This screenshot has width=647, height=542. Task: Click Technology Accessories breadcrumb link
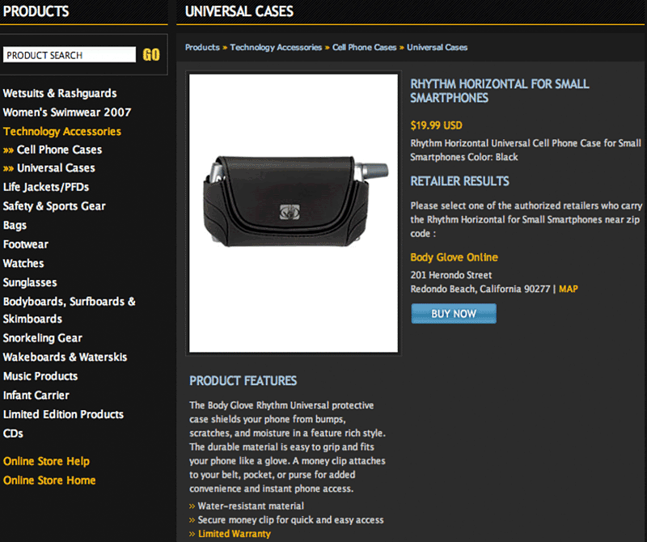276,48
